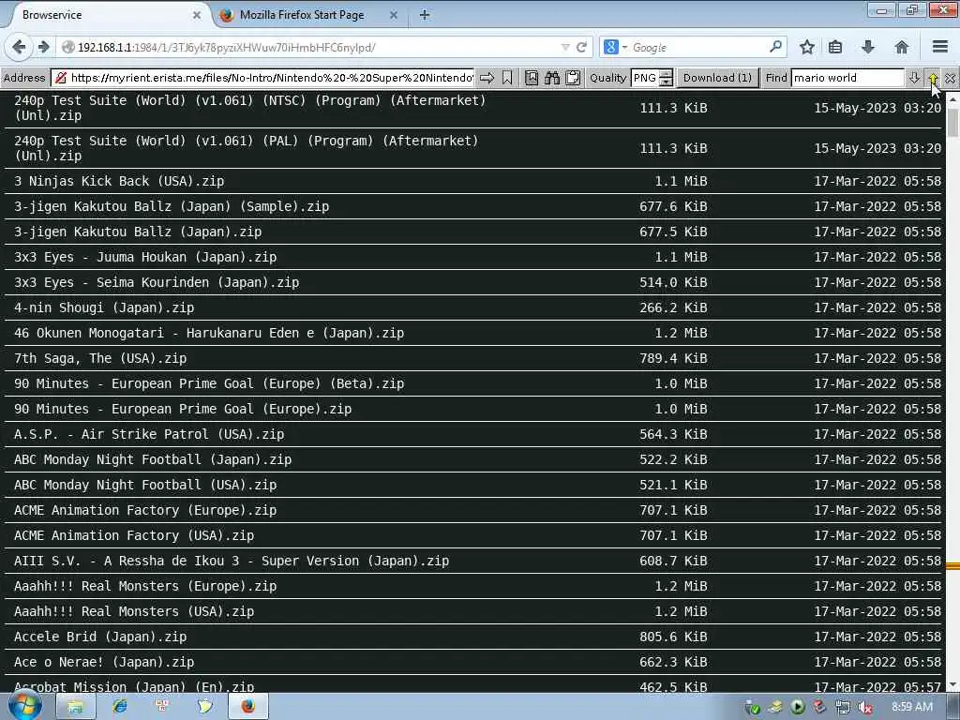Open ABC Monday Night Football (Japan).zip link

click(x=153, y=459)
